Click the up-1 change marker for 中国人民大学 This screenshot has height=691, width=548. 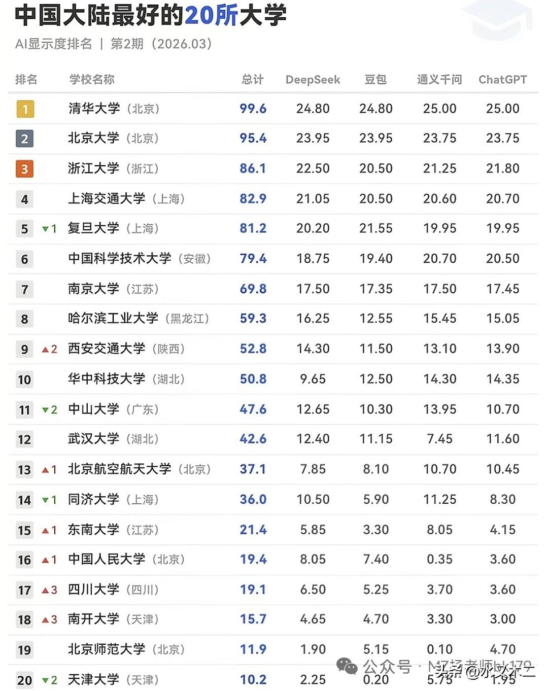point(49,560)
